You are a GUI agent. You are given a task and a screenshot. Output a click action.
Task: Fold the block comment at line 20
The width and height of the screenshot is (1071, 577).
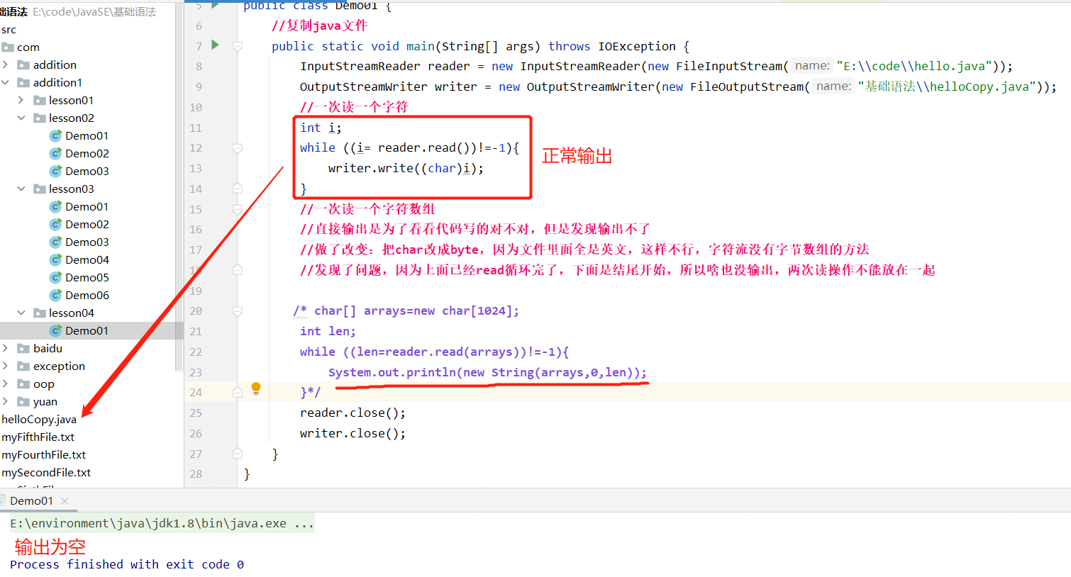point(238,311)
